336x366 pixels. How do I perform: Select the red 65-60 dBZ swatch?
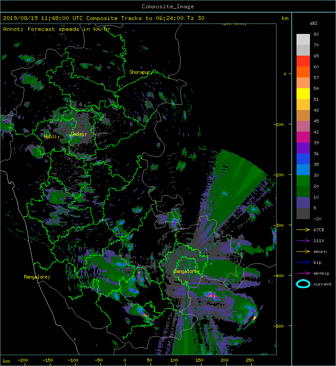(303, 61)
